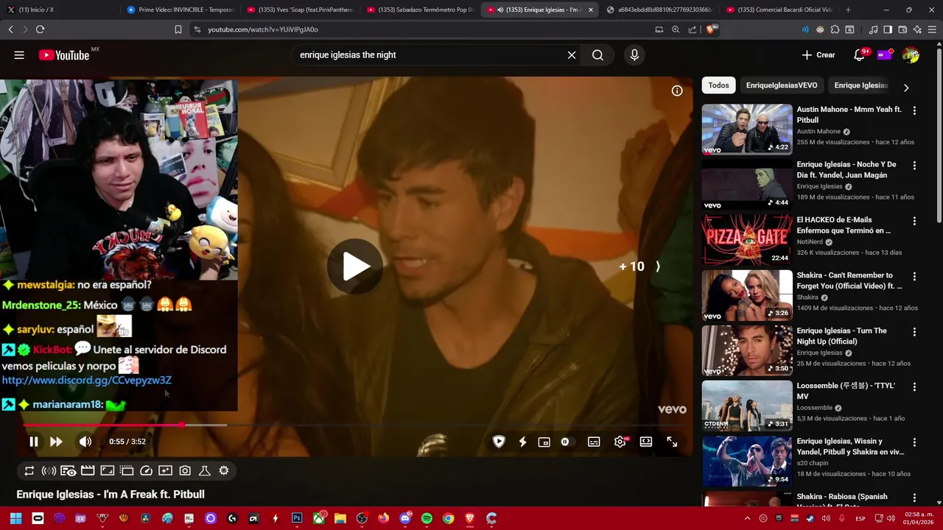
Task: Select the Enrique Iglesias filter chip
Action: pos(860,85)
